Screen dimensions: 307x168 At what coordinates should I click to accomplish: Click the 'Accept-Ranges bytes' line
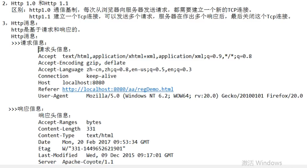[x=70, y=122]
